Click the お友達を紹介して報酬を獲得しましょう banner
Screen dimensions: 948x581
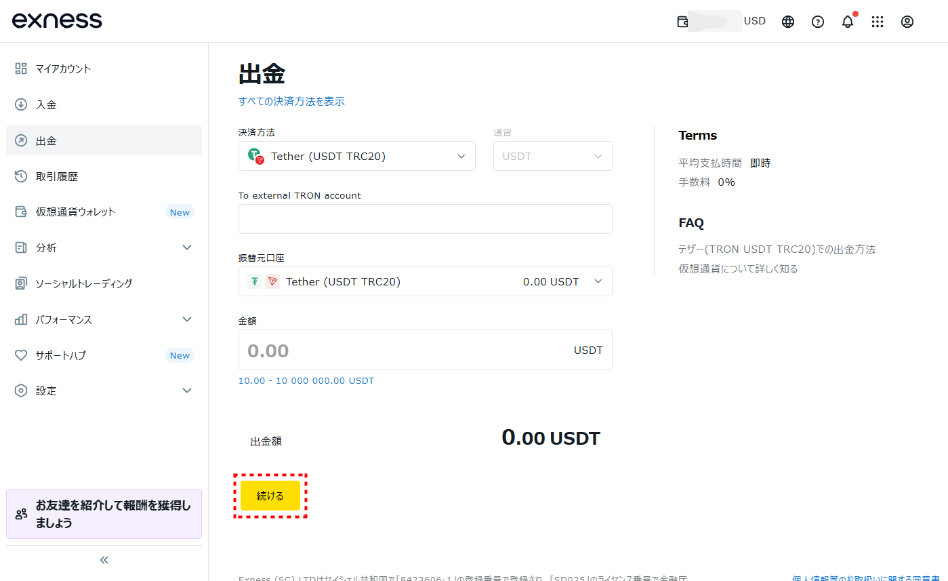pyautogui.click(x=104, y=514)
